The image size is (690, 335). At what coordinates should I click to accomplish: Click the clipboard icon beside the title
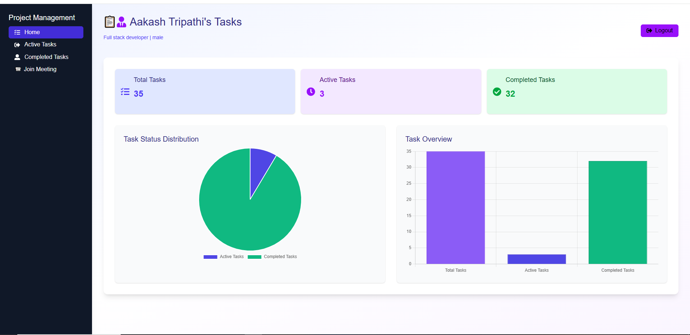pos(110,22)
